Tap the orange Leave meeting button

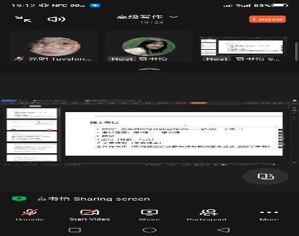click(x=267, y=19)
